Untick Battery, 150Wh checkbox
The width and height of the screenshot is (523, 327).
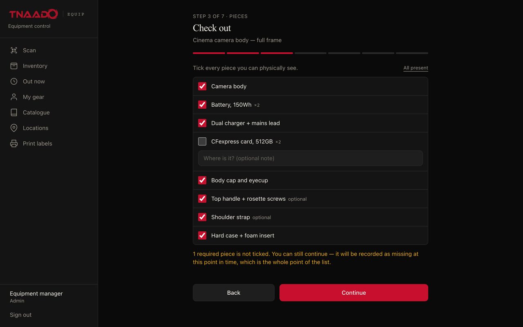click(x=202, y=105)
